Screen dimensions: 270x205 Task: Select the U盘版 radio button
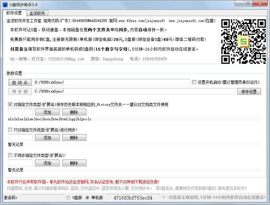pyautogui.click(x=68, y=198)
